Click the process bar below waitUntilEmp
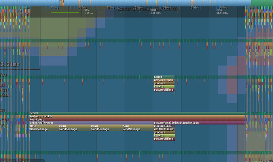Screen dimensions: 273x162 pyautogui.click(x=164, y=133)
